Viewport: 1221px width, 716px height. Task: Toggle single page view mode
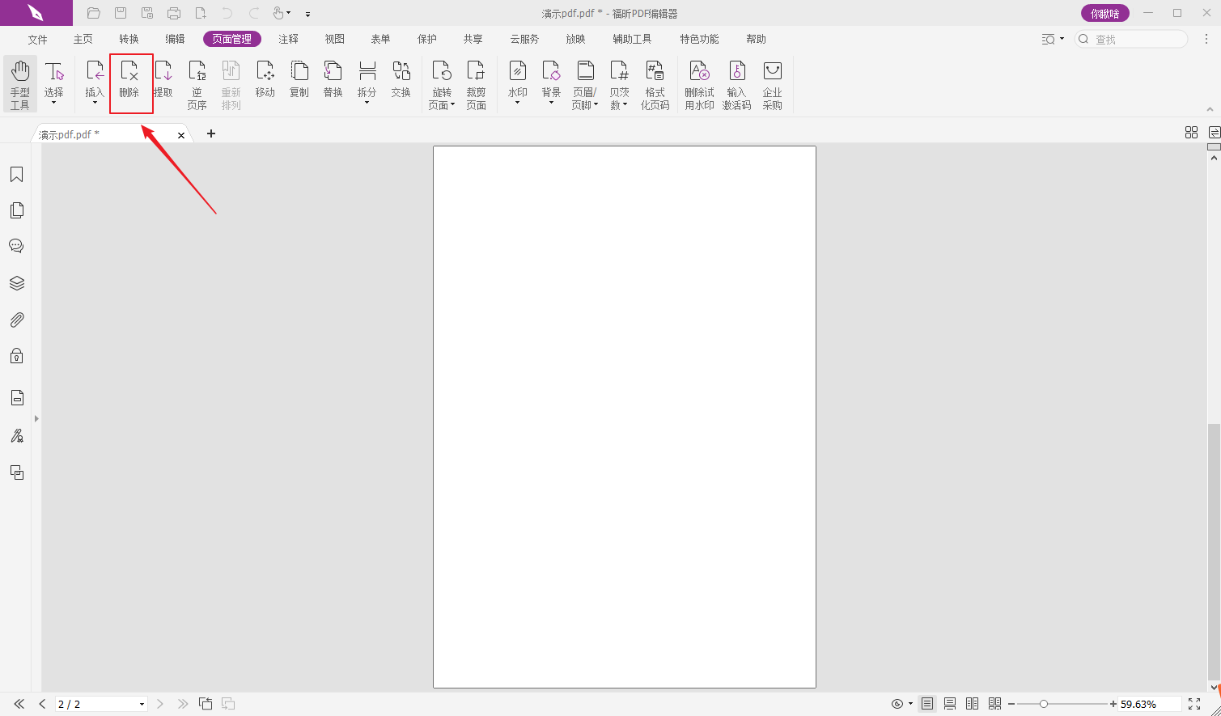click(927, 704)
